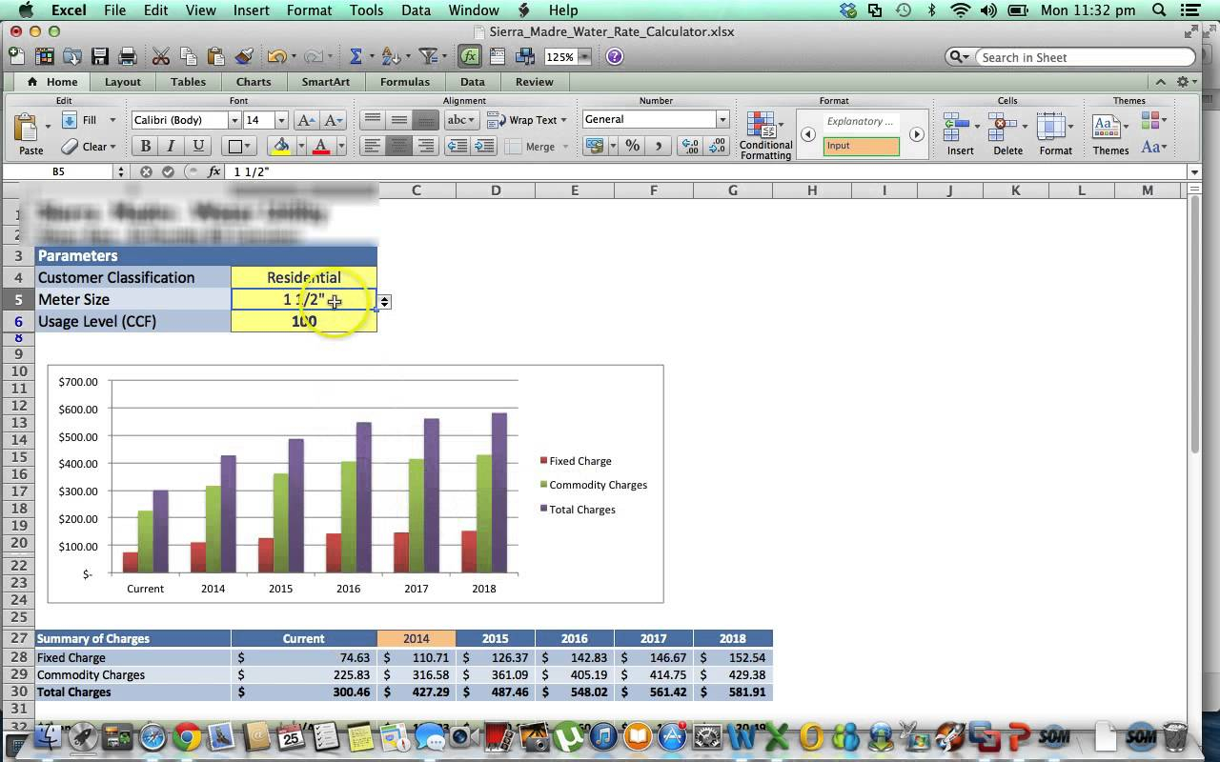The height and width of the screenshot is (762, 1220).
Task: Click the Print icon in toolbar
Action: pyautogui.click(x=126, y=56)
